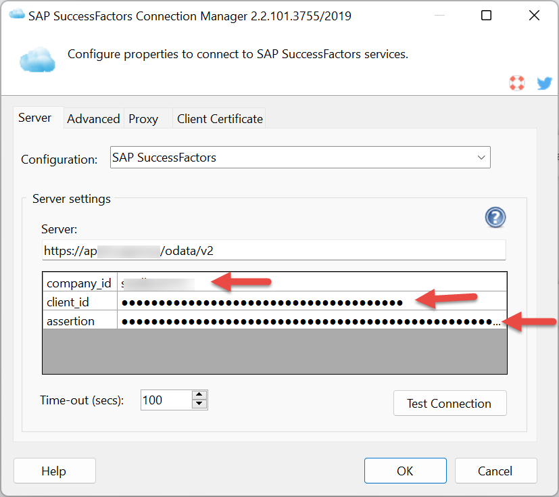The image size is (559, 497).
Task: Click the cloud icon in the title bar
Action: [x=16, y=15]
